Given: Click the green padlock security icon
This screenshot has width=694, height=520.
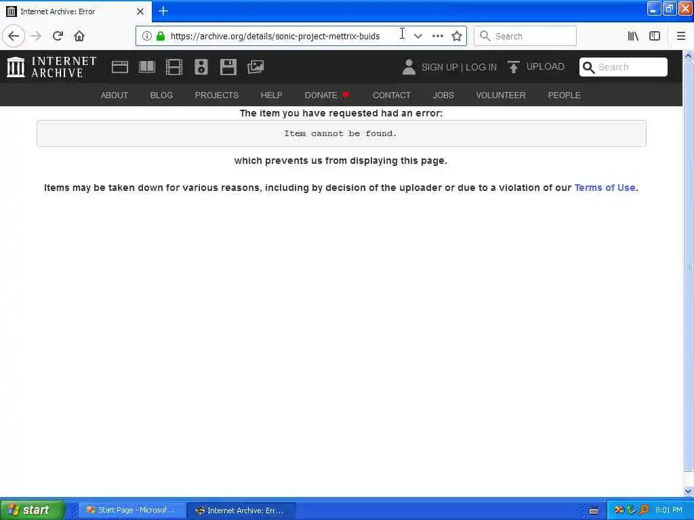Looking at the screenshot, I should tap(161, 36).
